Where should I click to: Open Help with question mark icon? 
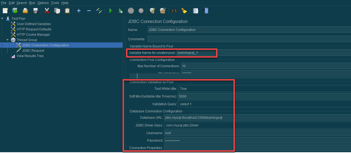click(x=206, y=11)
